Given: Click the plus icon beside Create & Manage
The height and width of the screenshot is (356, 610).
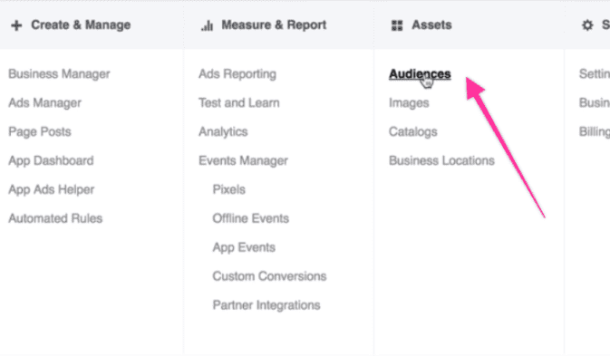Looking at the screenshot, I should pos(16,25).
